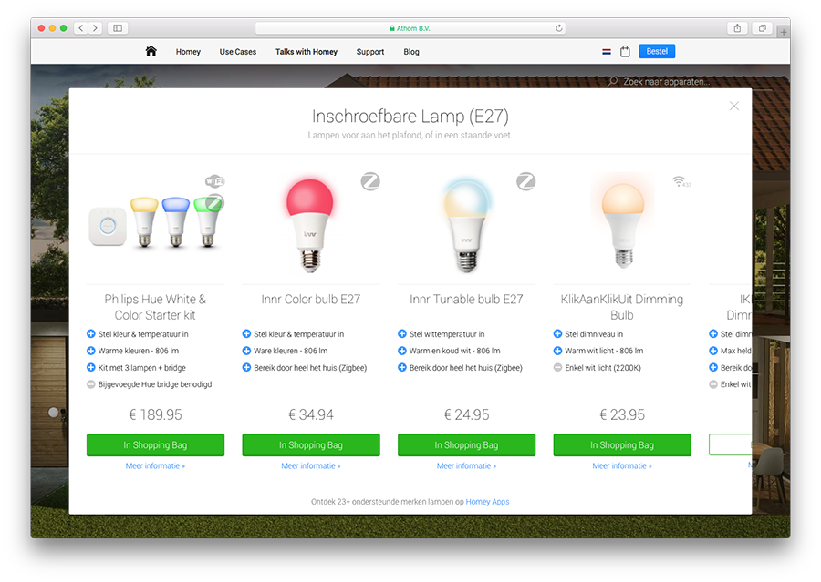Click the Inschroefbare Lamp (E27) heading

point(410,116)
